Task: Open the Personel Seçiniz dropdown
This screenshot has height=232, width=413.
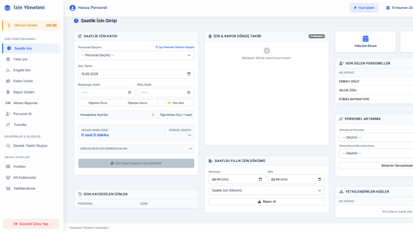Action: coord(136,55)
